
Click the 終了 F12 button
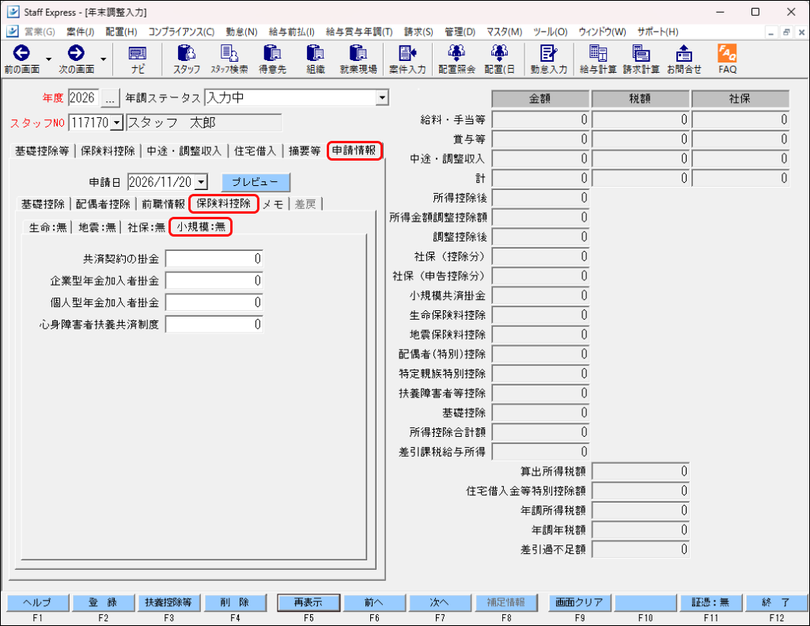coord(776,602)
